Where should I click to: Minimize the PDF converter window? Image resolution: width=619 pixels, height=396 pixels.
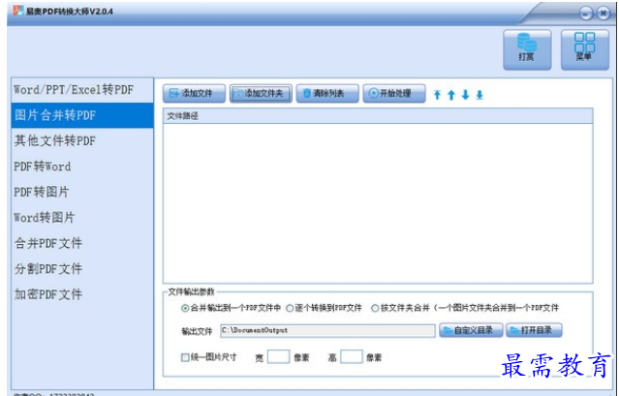[586, 14]
